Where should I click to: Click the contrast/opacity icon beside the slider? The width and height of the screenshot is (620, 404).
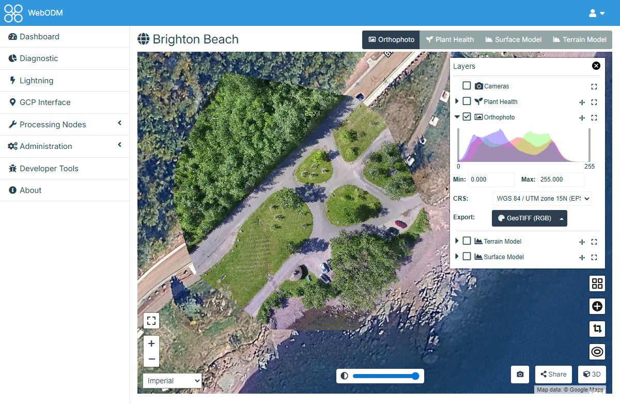click(344, 376)
